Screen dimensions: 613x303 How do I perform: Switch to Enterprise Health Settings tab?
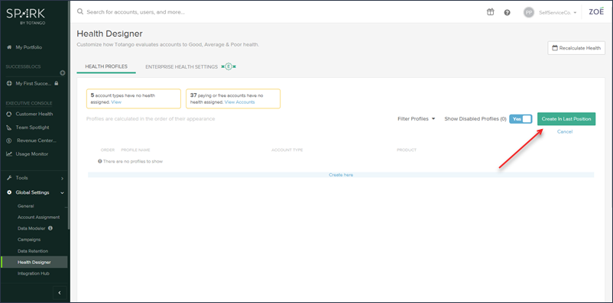tap(181, 66)
